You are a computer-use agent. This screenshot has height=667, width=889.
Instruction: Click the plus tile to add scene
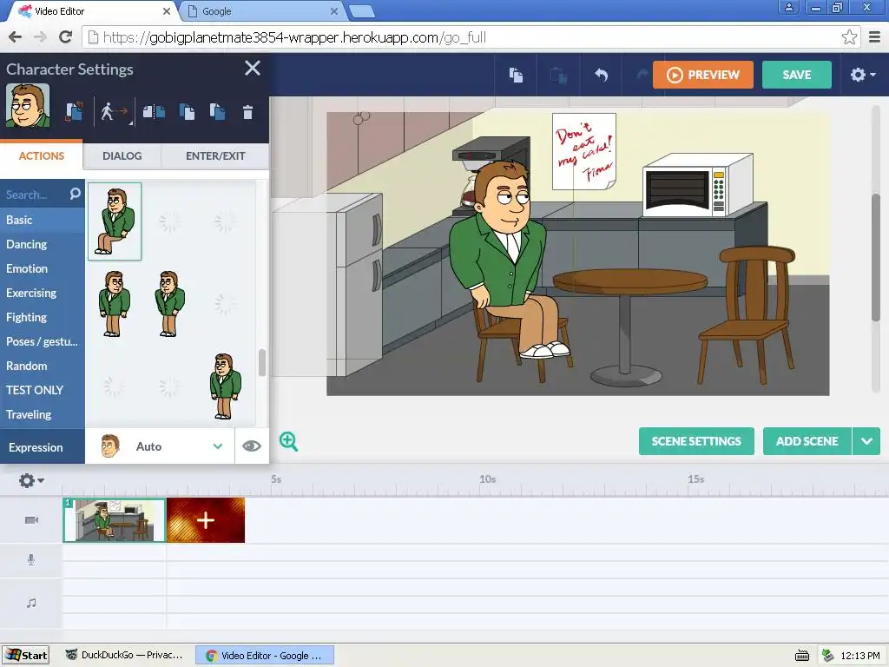pos(206,520)
